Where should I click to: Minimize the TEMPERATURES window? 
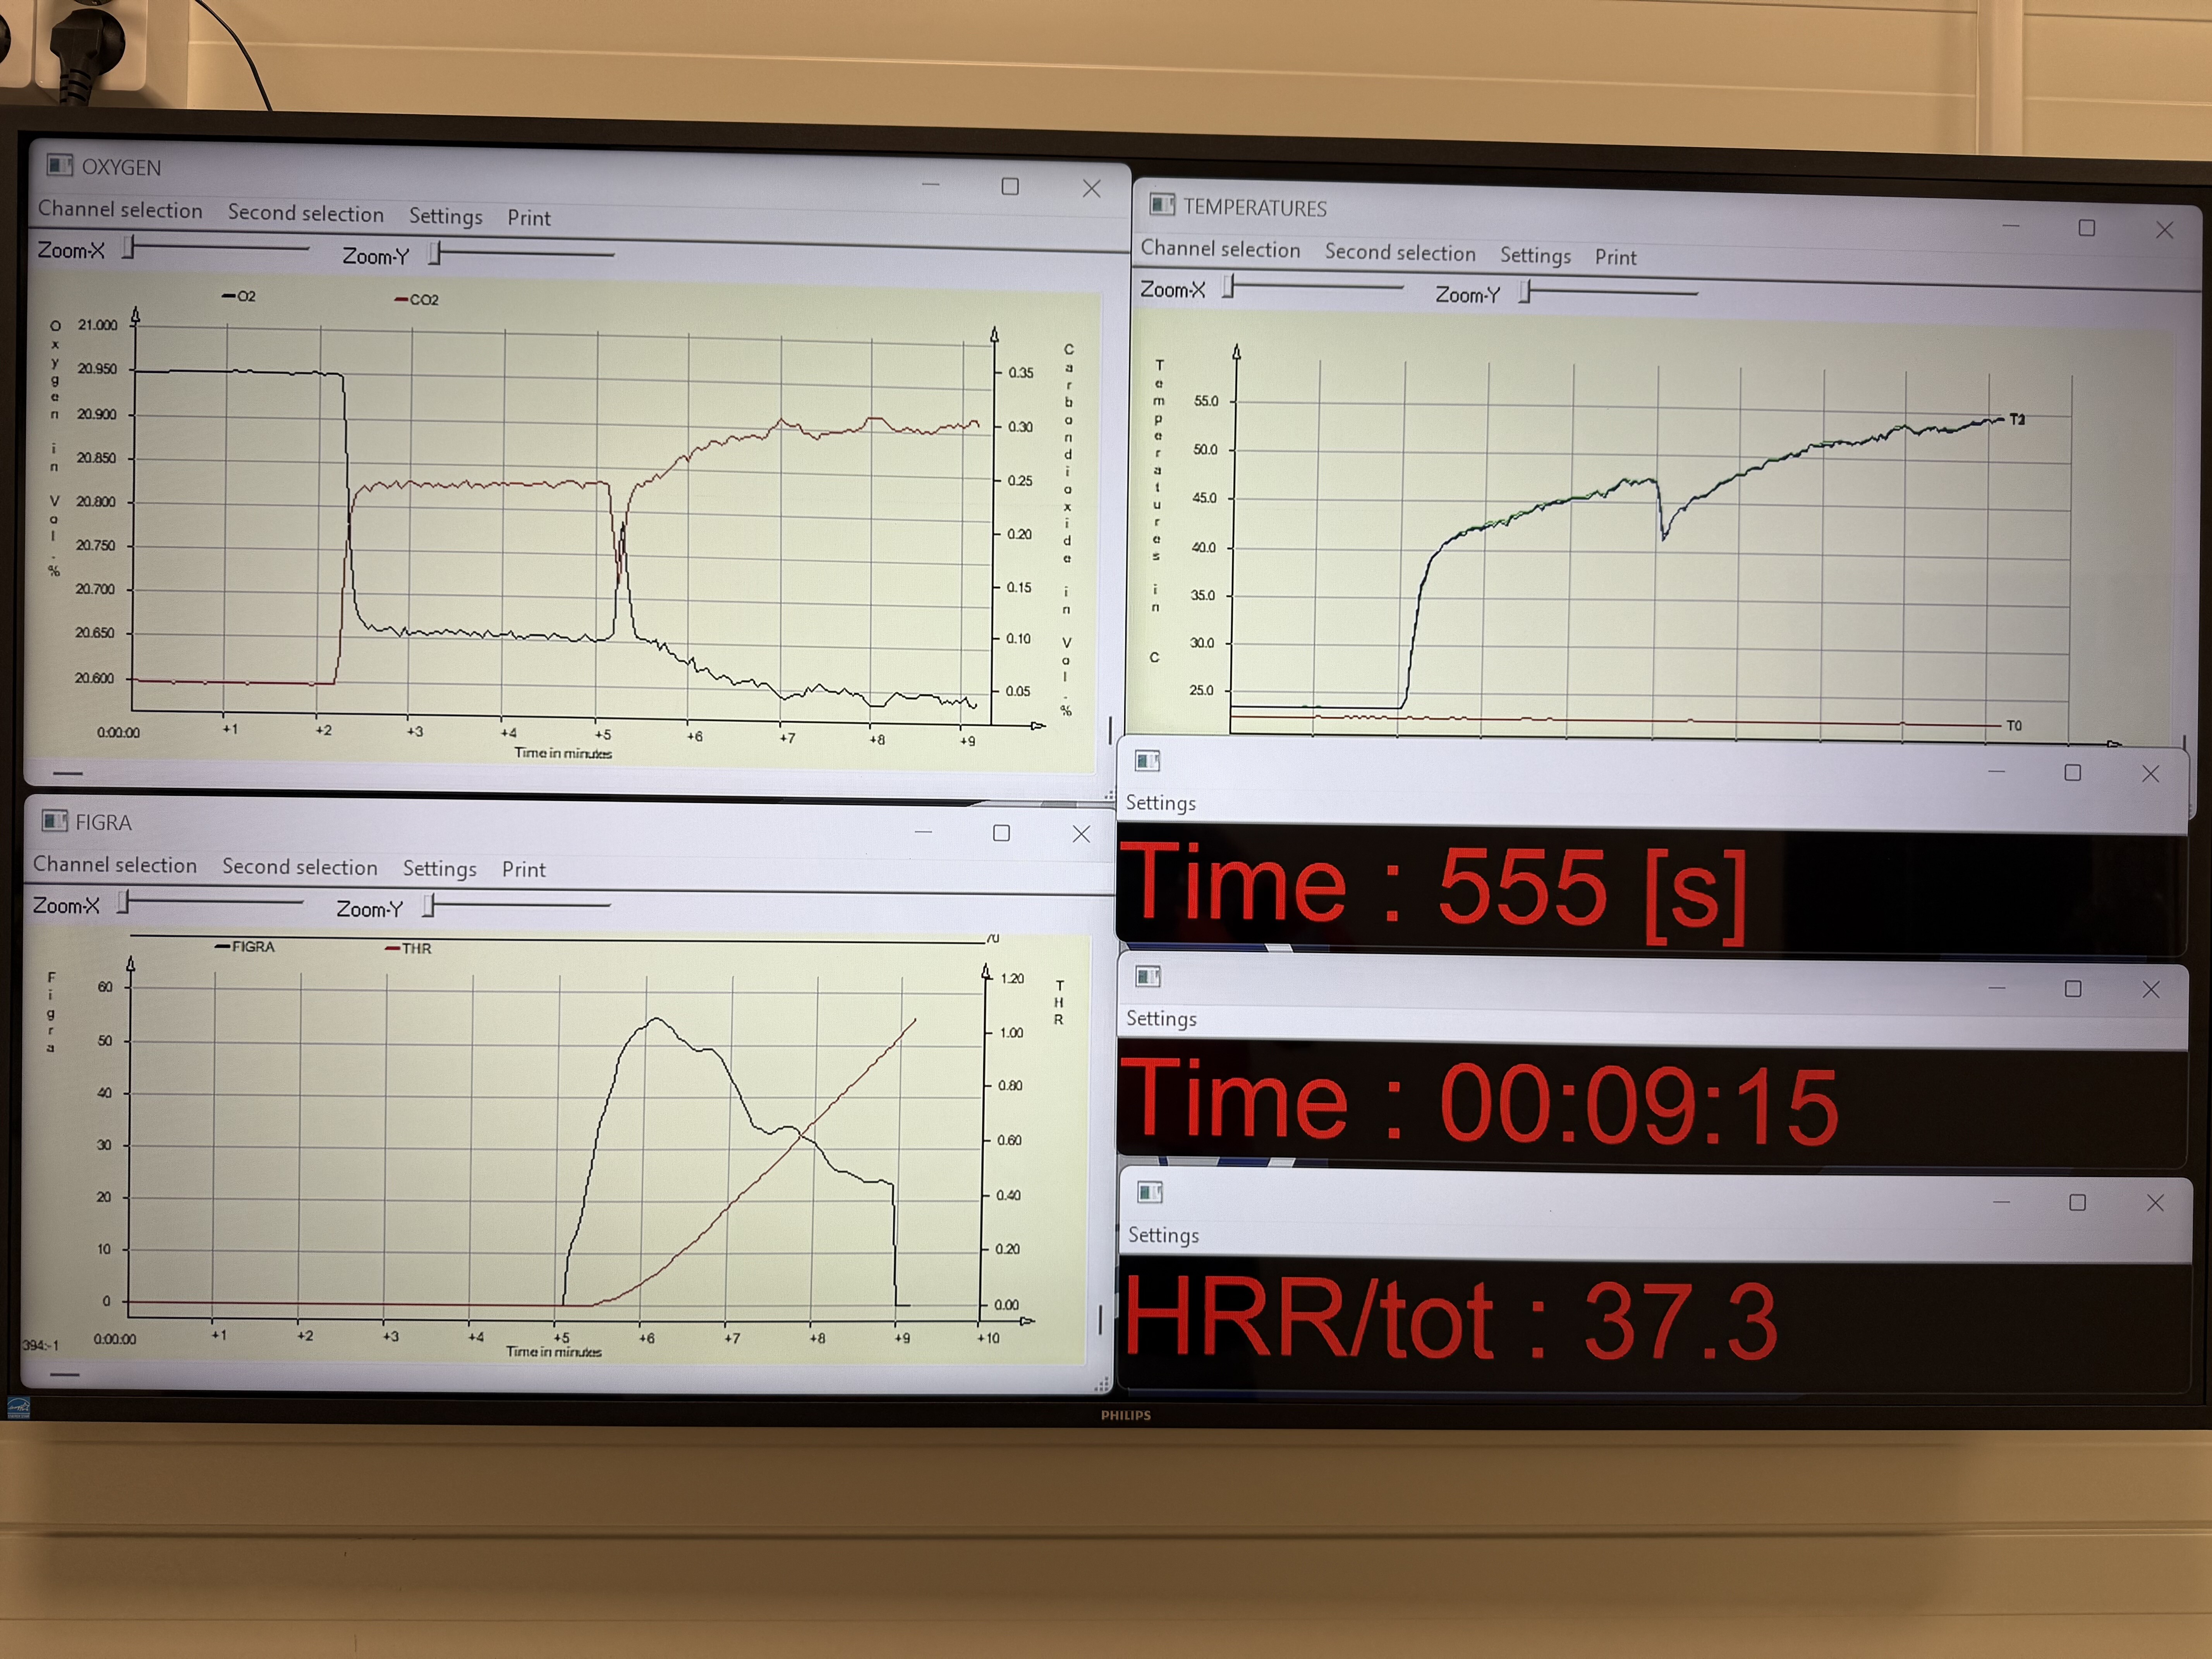2011,226
